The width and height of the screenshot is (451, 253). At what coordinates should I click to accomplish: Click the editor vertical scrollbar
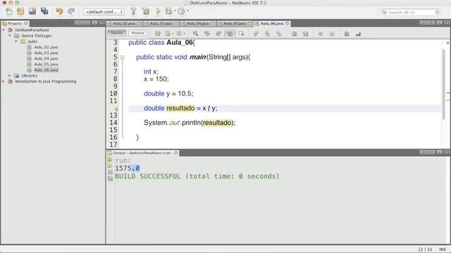[x=444, y=84]
